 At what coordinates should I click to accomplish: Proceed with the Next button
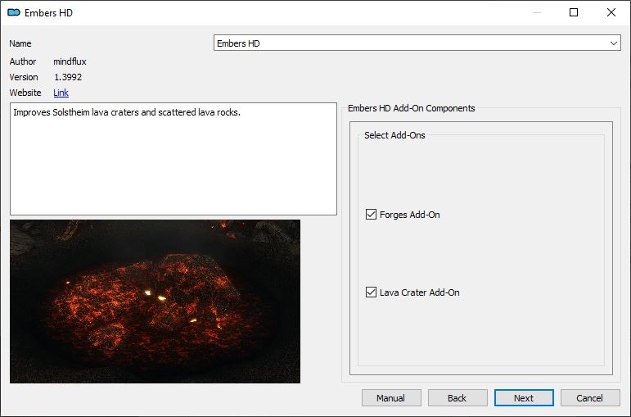[x=524, y=398]
